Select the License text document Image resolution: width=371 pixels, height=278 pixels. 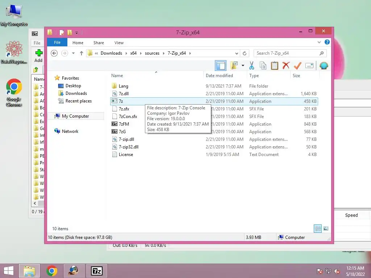126,154
